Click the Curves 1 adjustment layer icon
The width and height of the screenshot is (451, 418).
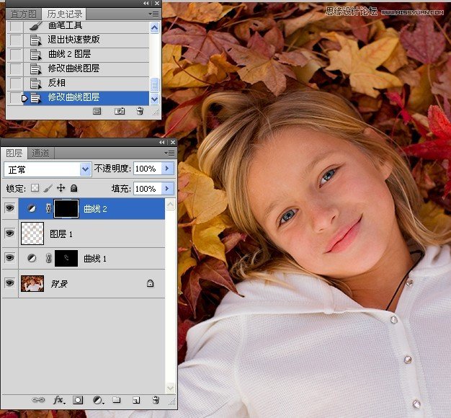pos(32,258)
